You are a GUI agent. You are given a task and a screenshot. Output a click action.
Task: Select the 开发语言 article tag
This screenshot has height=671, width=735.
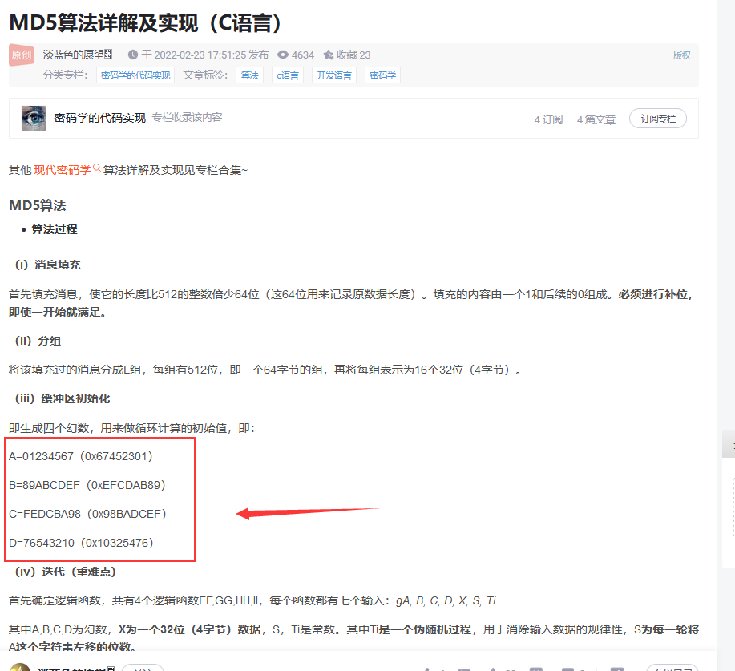tap(334, 75)
